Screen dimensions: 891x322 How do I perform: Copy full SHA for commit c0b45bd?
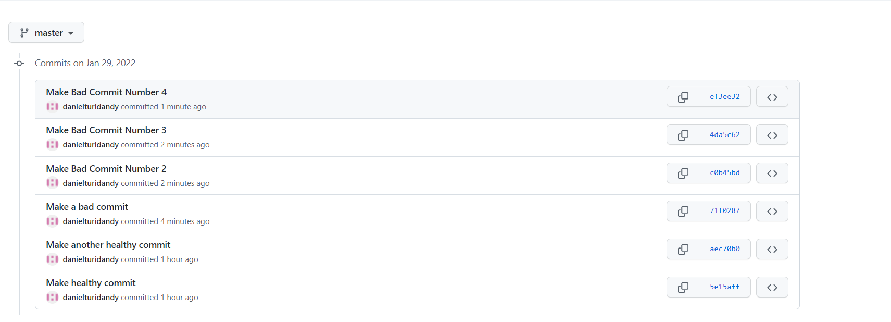tap(683, 173)
